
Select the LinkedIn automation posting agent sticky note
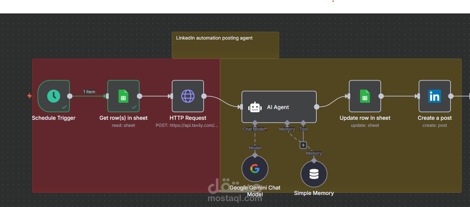225,45
